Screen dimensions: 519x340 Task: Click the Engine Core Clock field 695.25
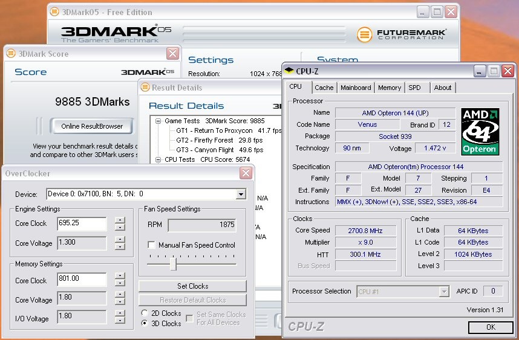(82, 223)
